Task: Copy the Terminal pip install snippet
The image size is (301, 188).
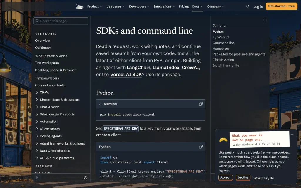Action: [200, 104]
